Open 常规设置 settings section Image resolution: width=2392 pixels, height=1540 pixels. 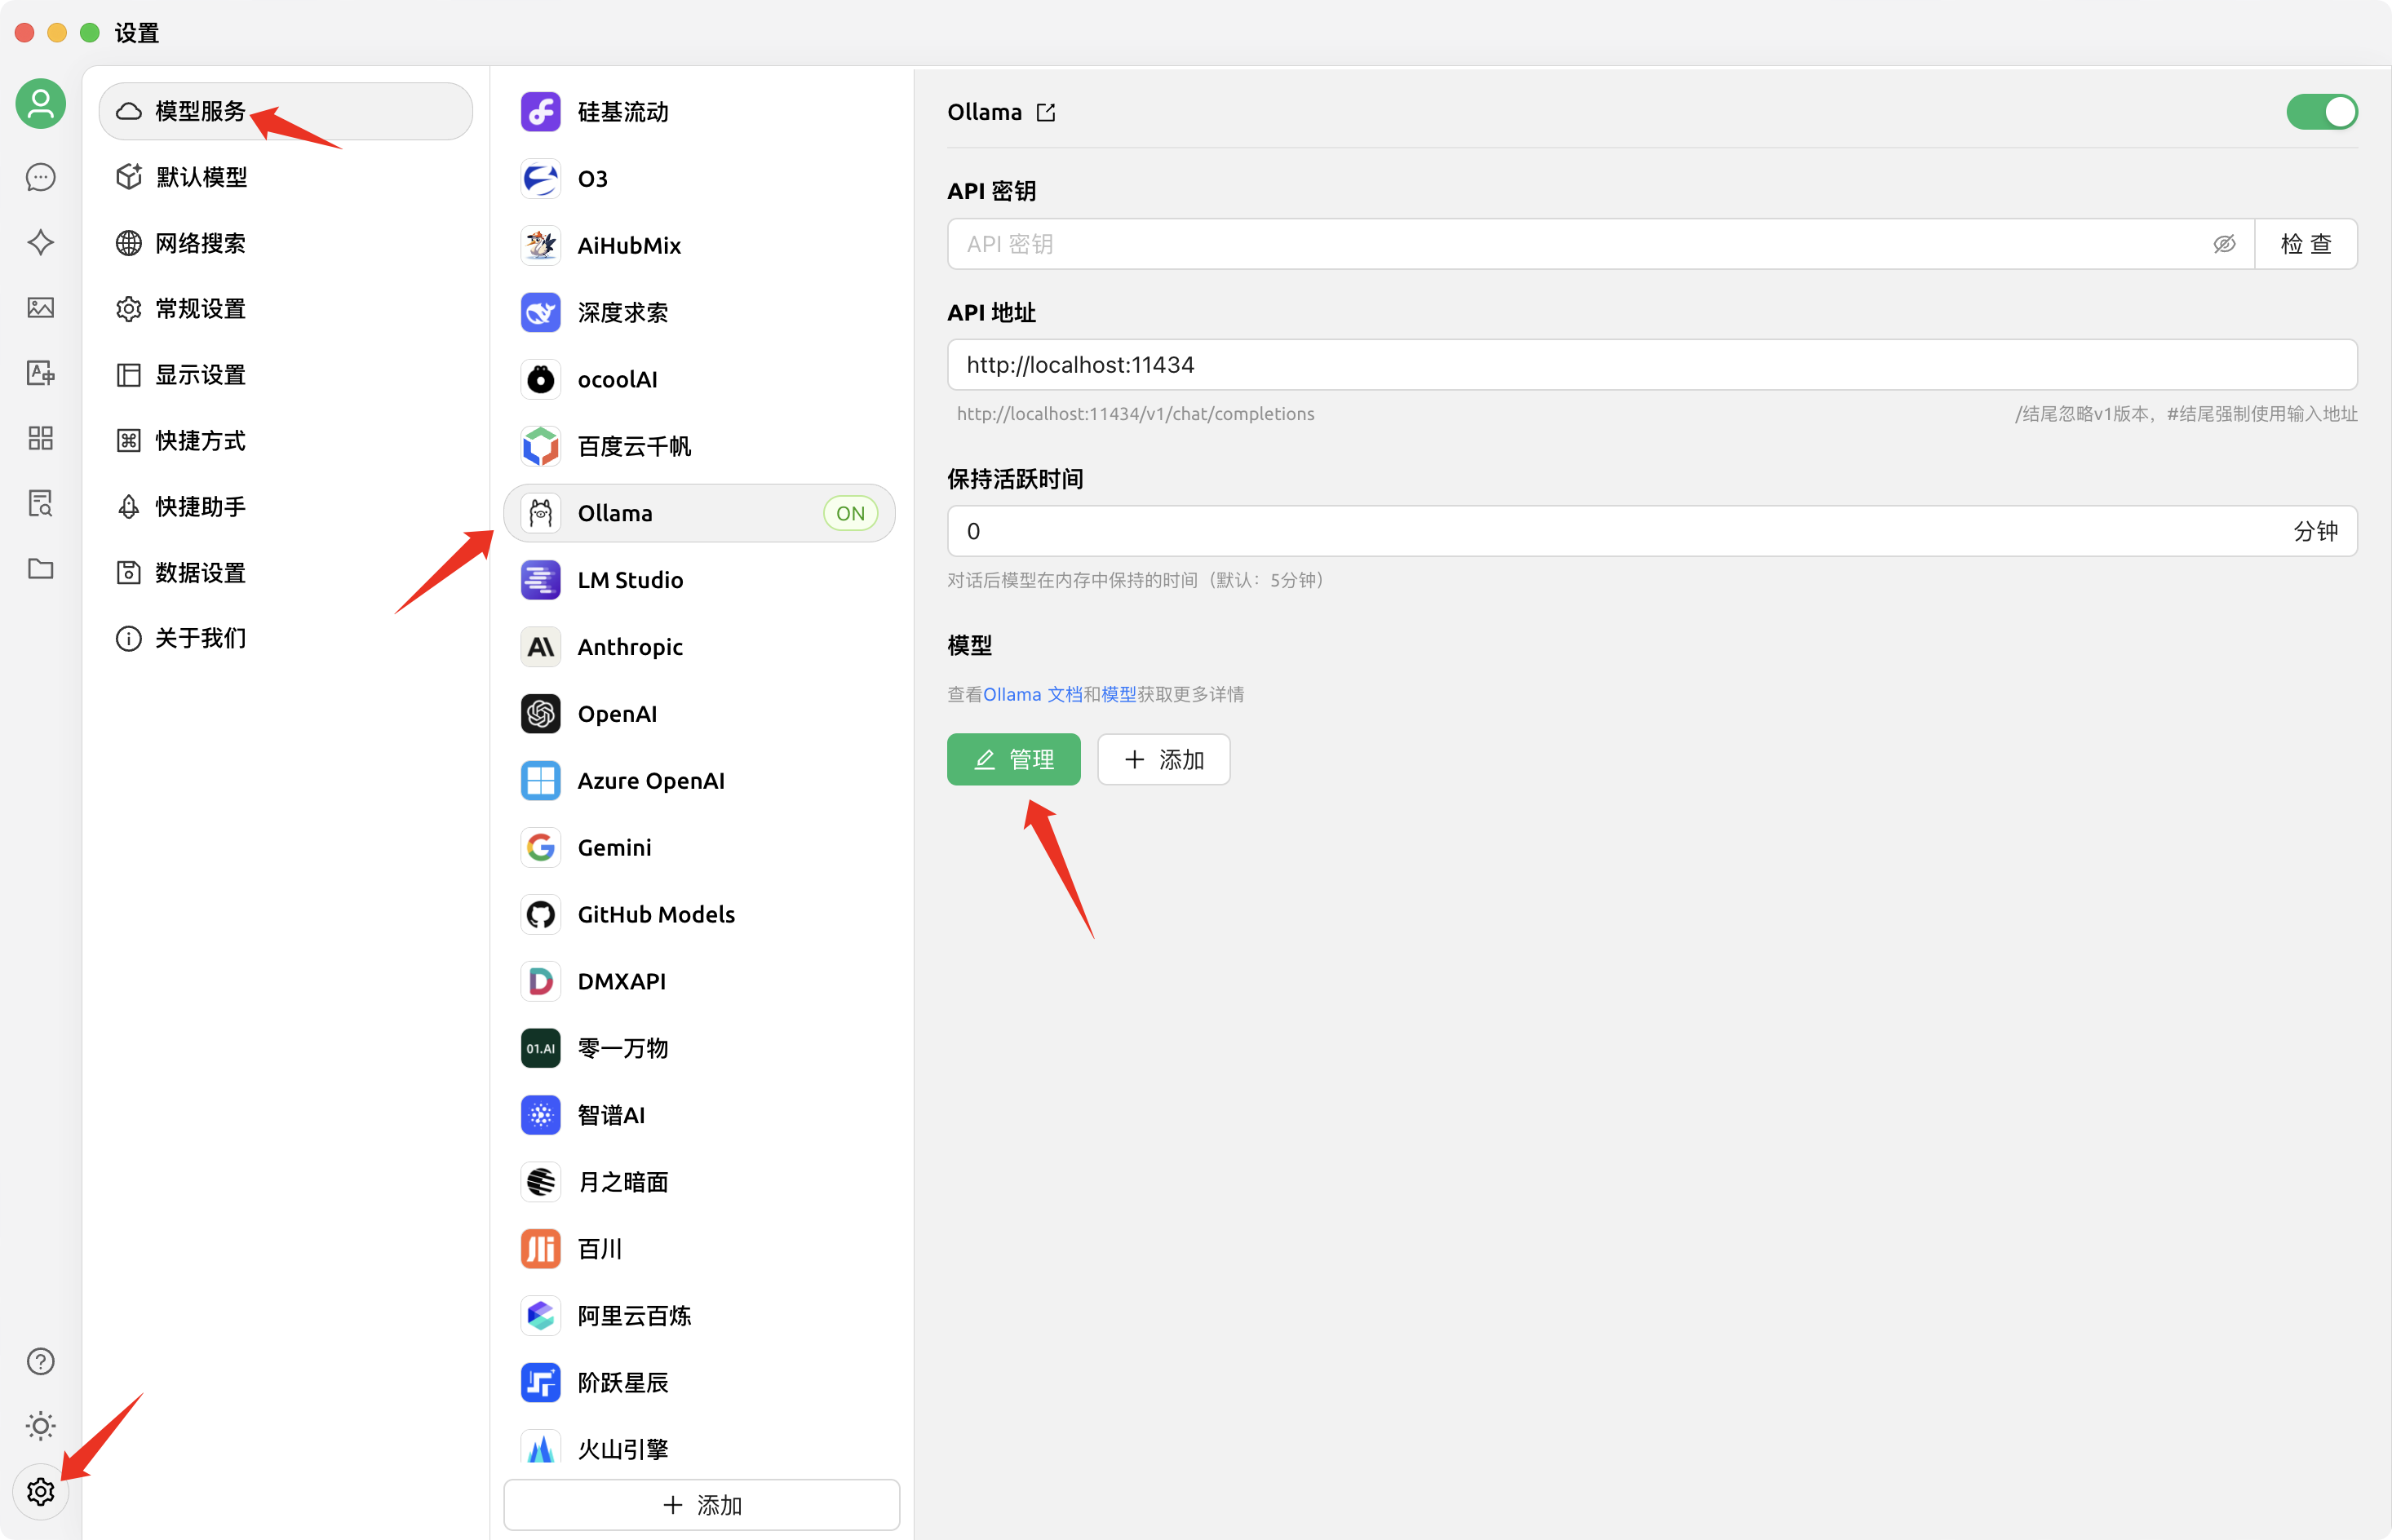pyautogui.click(x=285, y=309)
